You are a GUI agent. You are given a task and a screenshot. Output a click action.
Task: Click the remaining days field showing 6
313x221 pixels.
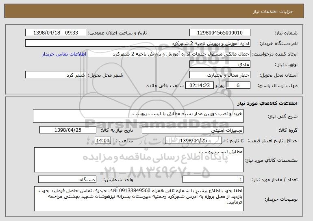pos(238,86)
